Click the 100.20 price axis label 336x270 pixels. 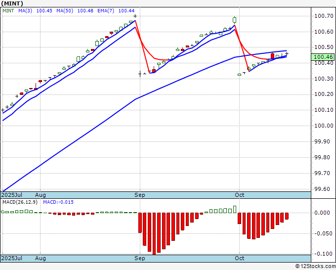point(324,94)
